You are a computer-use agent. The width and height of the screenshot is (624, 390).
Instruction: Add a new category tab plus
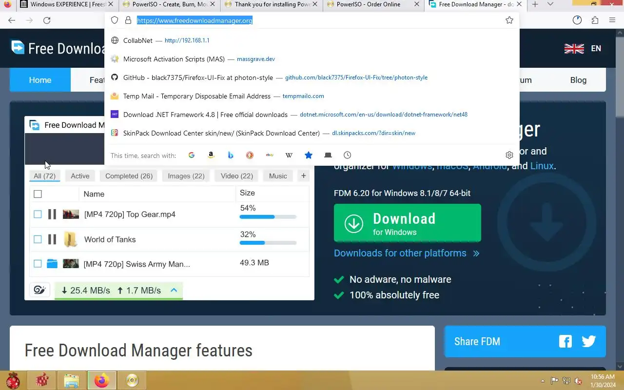coord(303,175)
